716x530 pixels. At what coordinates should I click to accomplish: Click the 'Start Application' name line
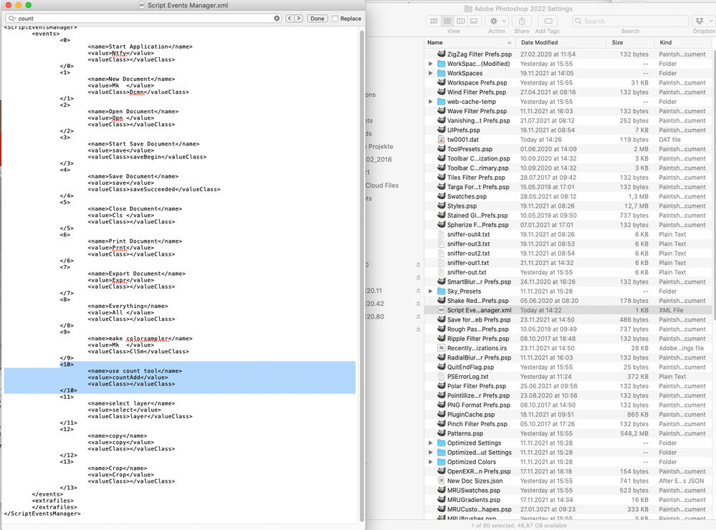pyautogui.click(x=140, y=47)
